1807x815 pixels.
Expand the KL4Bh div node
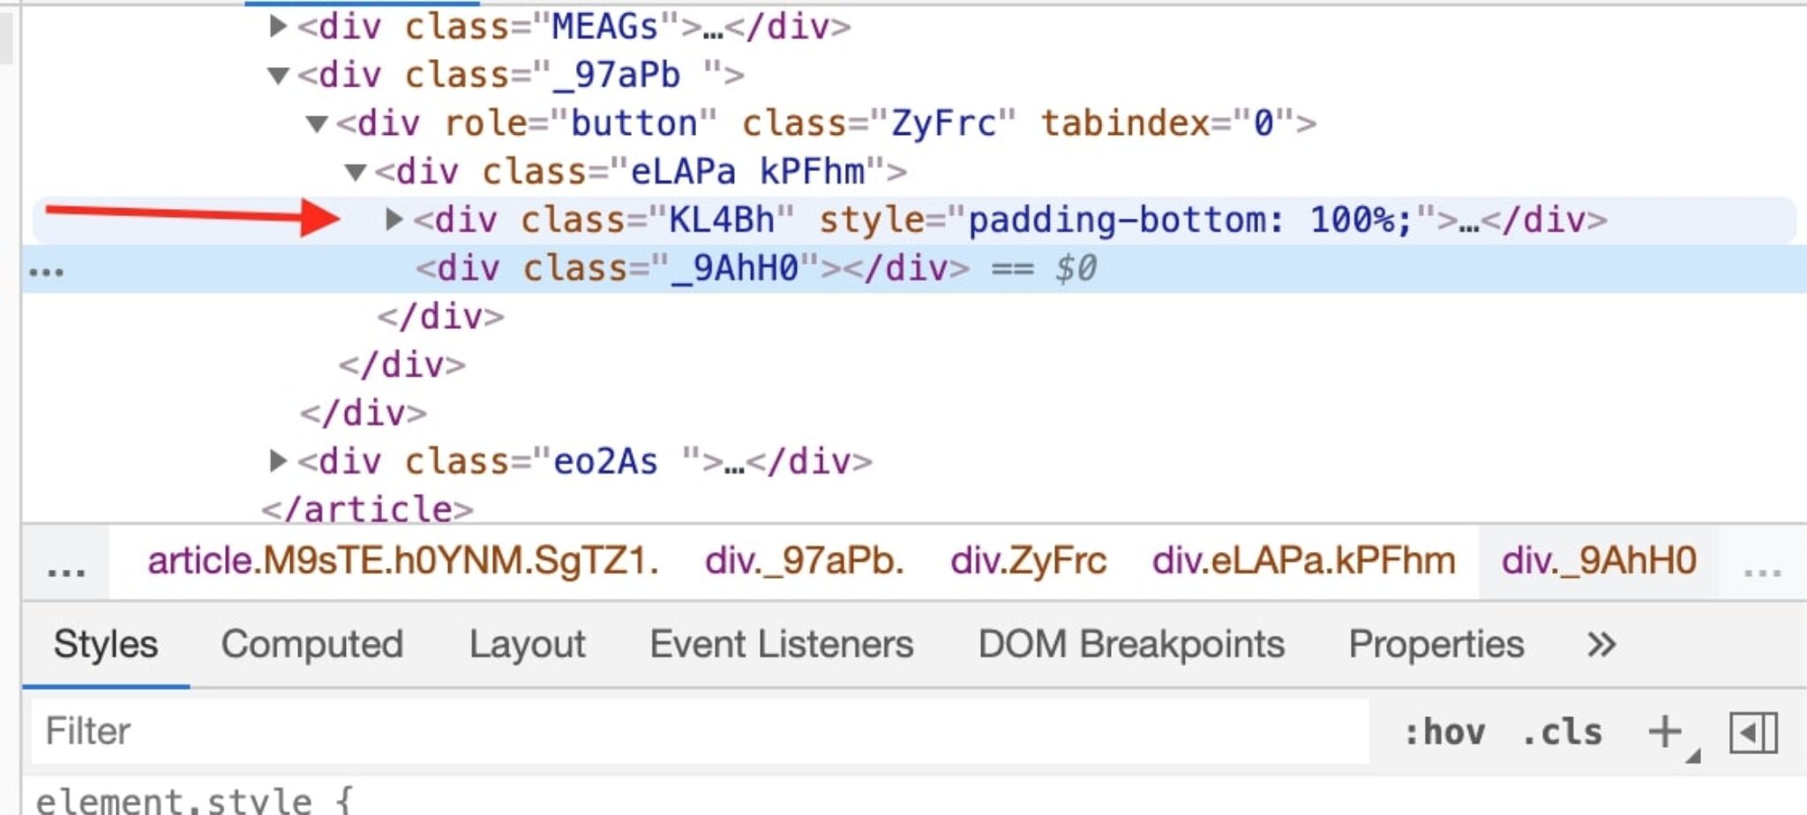click(x=394, y=220)
